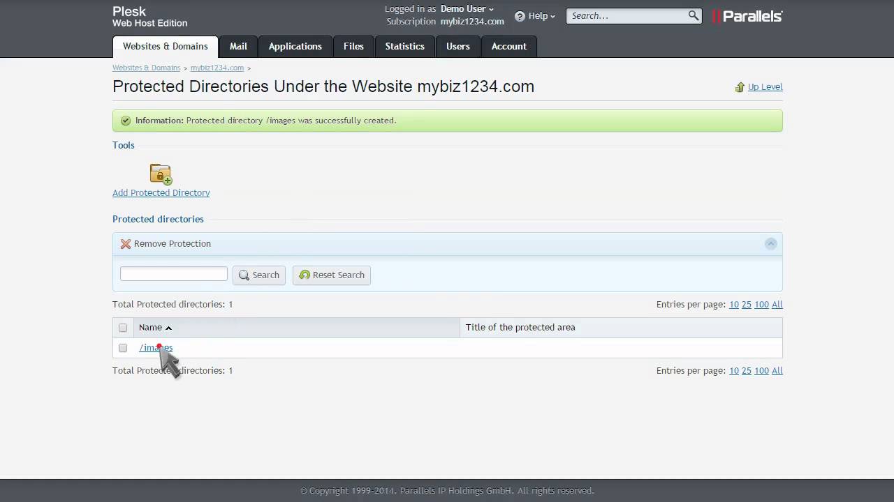The width and height of the screenshot is (894, 502).
Task: Open the Help dropdown menu
Action: (x=542, y=16)
